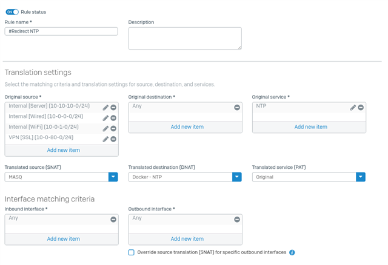388x265 pixels.
Task: Add new item to Original destination
Action: (187, 127)
